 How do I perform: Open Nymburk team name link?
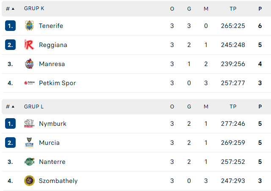tap(53, 124)
